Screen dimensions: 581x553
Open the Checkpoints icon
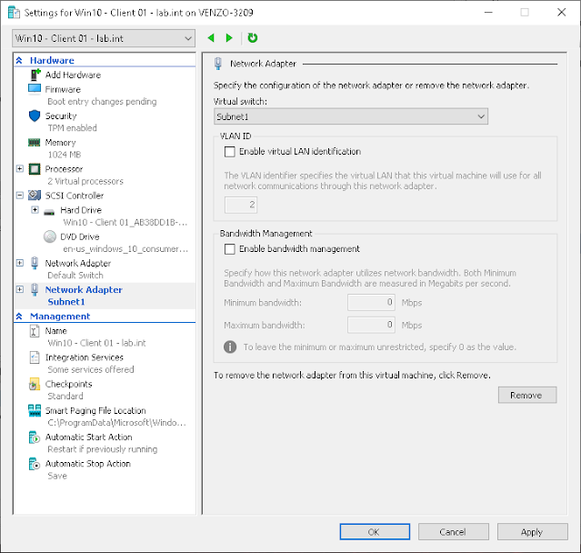pyautogui.click(x=34, y=384)
